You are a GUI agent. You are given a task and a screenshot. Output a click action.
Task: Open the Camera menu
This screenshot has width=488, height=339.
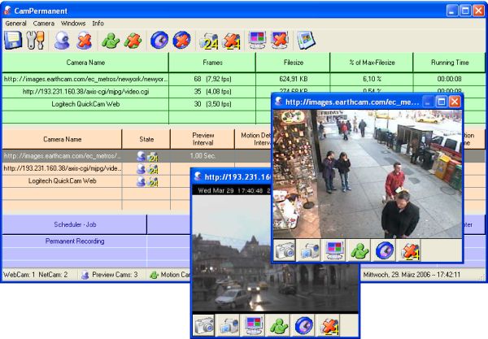pos(44,24)
